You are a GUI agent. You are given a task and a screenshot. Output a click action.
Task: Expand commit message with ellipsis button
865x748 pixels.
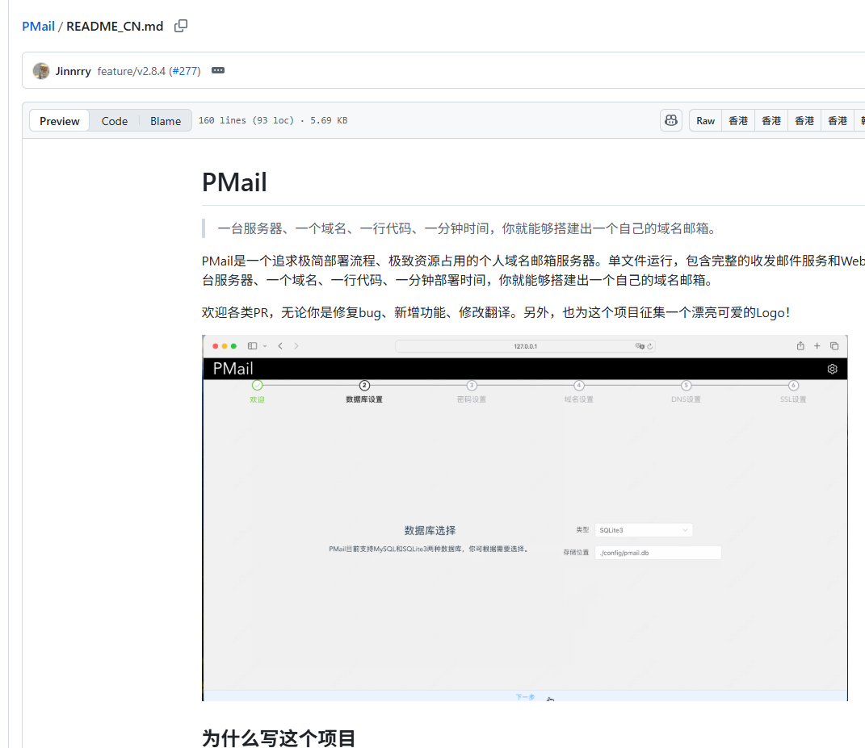pos(218,71)
